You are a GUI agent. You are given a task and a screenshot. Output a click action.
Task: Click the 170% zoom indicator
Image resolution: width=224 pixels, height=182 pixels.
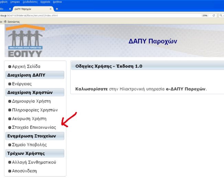(205, 15)
